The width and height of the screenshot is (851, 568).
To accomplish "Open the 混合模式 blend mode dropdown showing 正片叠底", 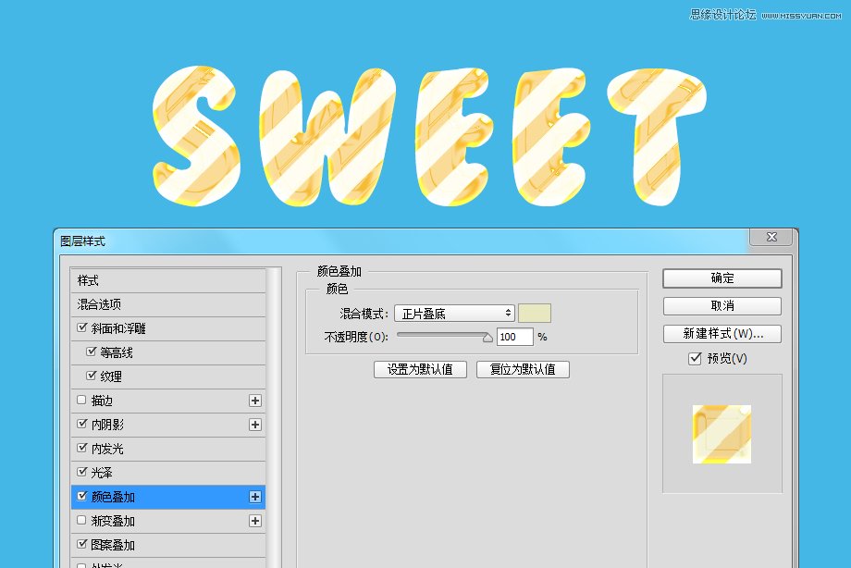I will point(453,313).
